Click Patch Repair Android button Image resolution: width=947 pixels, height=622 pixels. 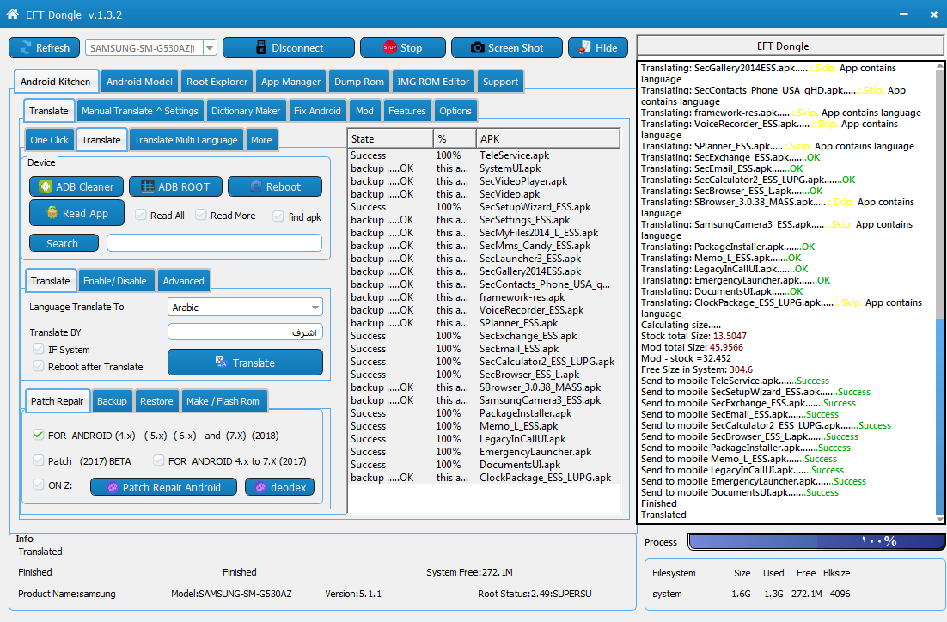pyautogui.click(x=163, y=487)
